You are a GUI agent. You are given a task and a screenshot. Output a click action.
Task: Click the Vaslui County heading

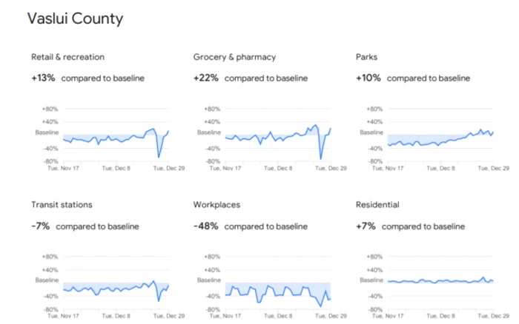(x=75, y=18)
